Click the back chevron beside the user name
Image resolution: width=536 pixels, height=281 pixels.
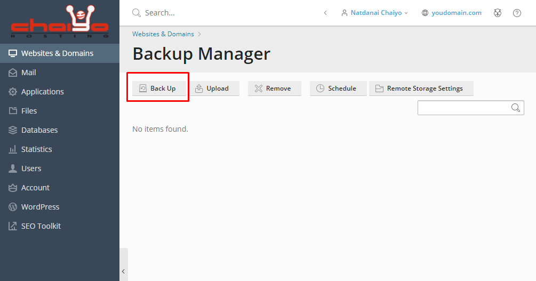tap(325, 13)
